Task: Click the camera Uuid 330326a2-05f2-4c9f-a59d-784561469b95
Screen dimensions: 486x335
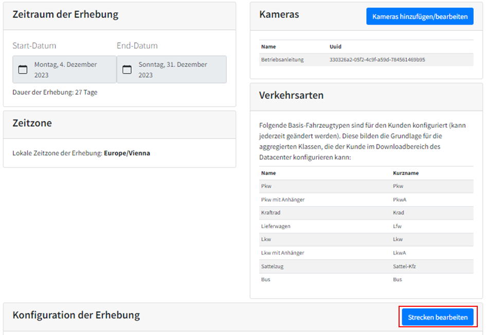Action: [377, 60]
